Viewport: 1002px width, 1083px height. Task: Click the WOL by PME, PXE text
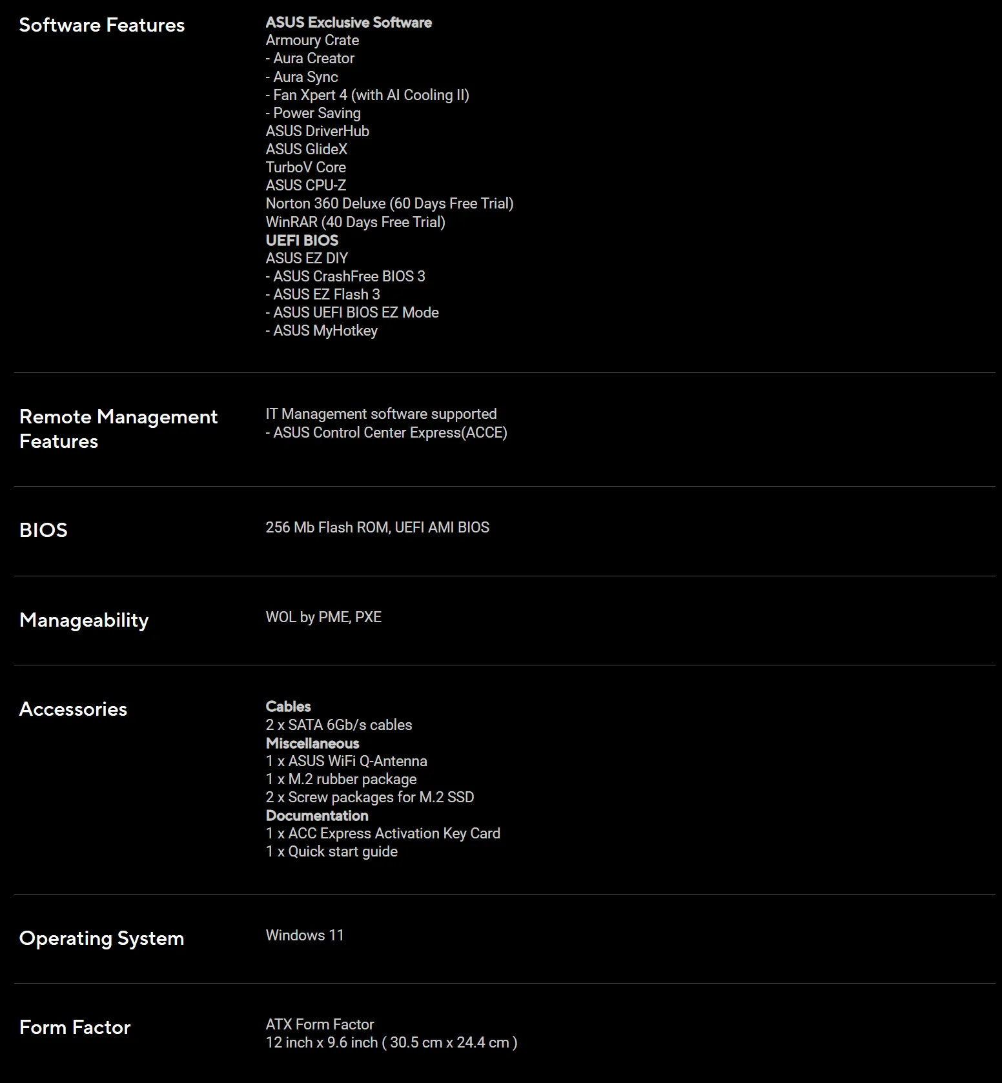(x=323, y=617)
